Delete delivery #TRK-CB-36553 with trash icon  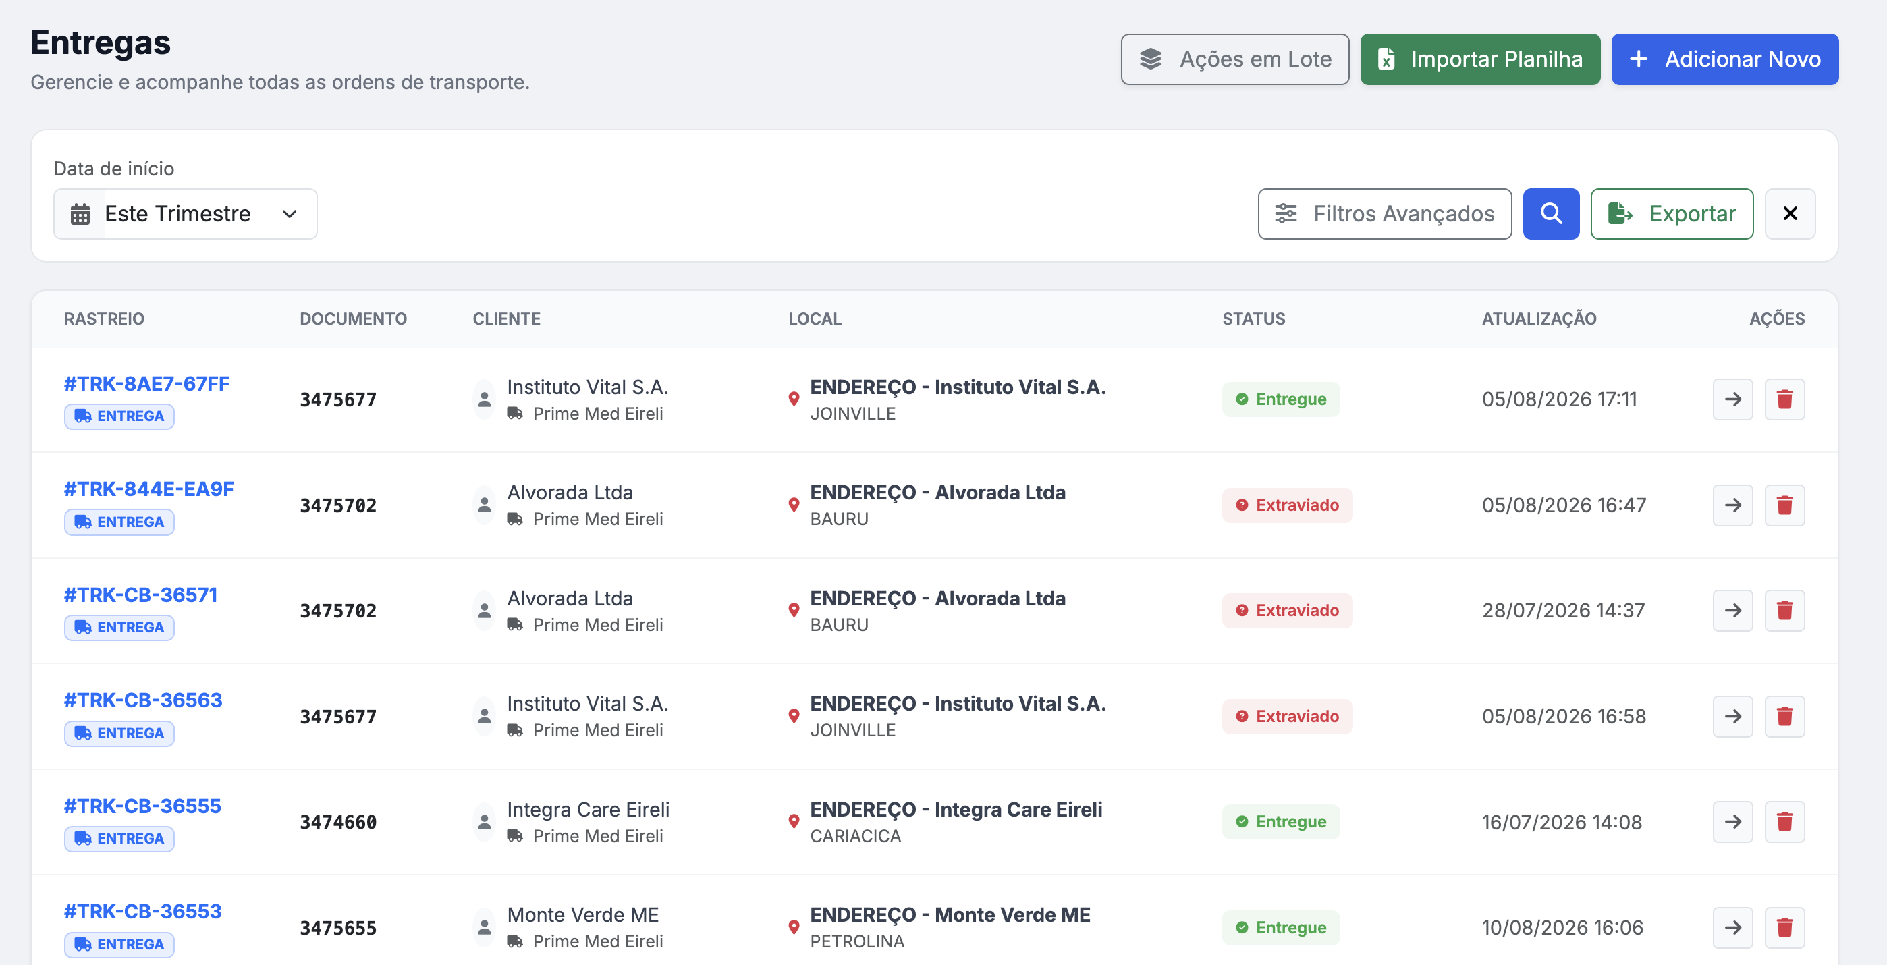tap(1784, 928)
